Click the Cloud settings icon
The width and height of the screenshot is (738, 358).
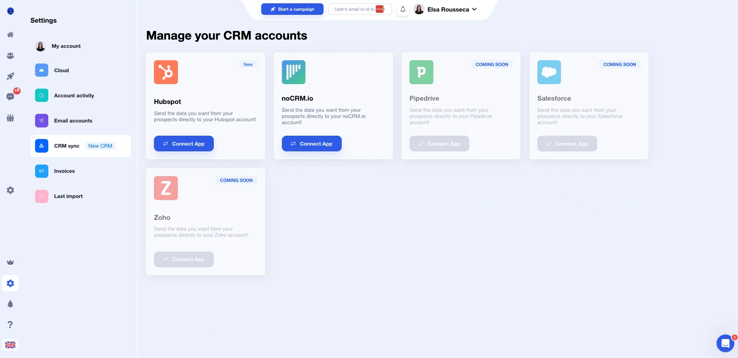[42, 70]
